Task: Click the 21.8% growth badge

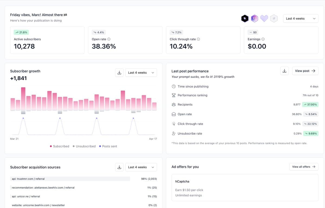Action: tap(21, 32)
